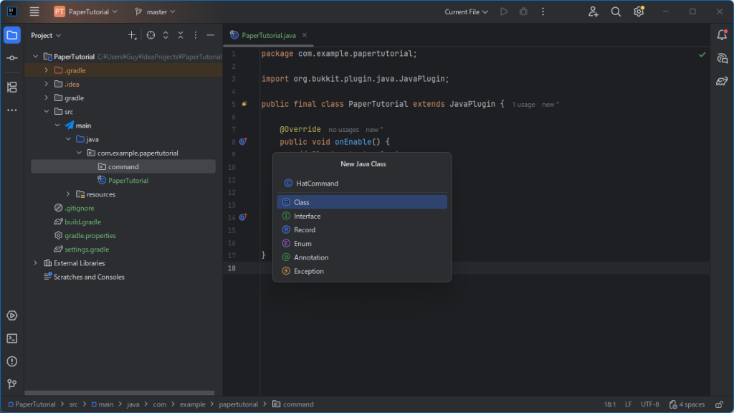The image size is (734, 413).
Task: Click the Notifications bell icon
Action: pyautogui.click(x=722, y=34)
